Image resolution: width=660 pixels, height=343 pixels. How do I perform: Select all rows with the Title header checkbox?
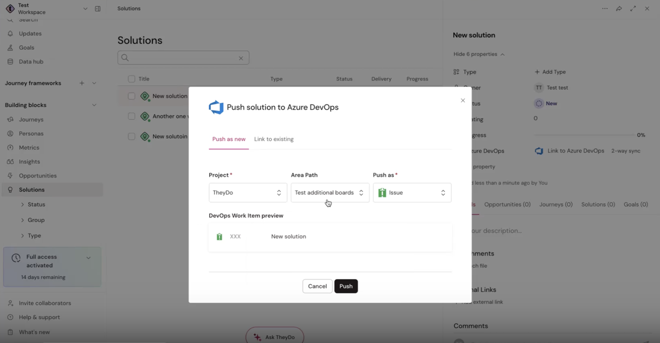coord(132,79)
